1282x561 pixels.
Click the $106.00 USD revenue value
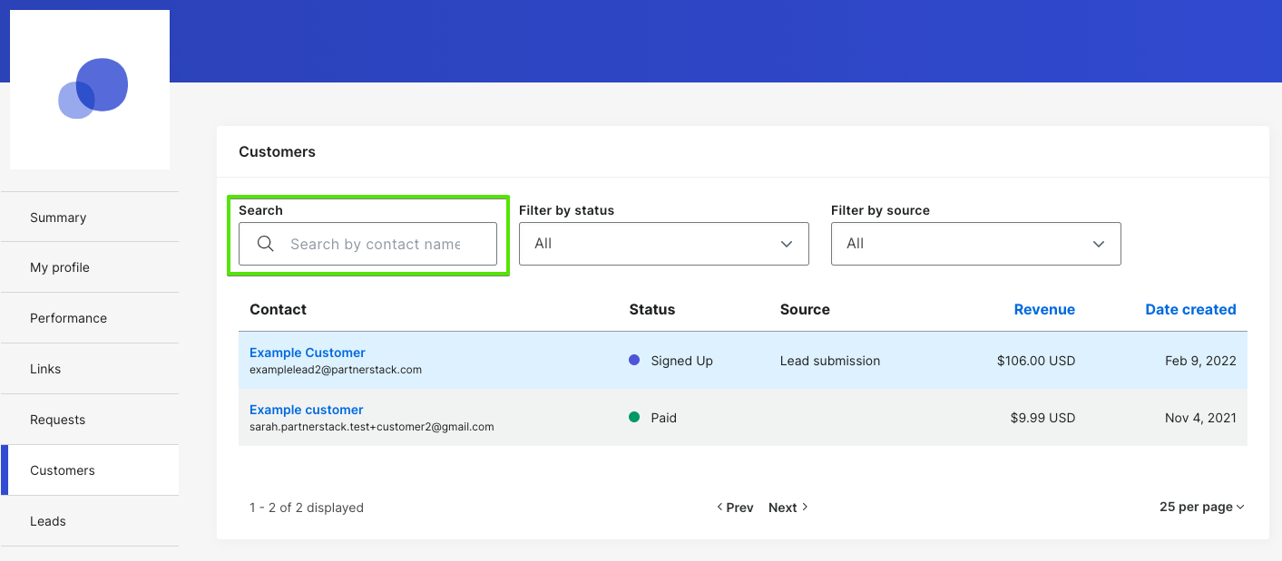pos(1036,361)
